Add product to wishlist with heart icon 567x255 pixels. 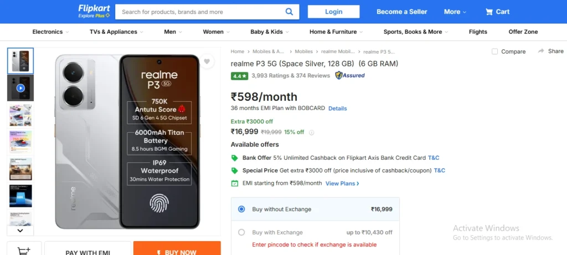pyautogui.click(x=207, y=61)
